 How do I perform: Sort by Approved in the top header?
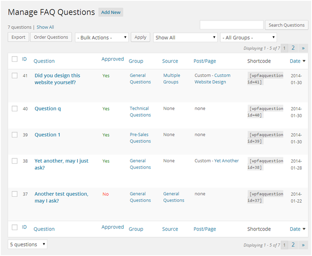pyautogui.click(x=112, y=59)
